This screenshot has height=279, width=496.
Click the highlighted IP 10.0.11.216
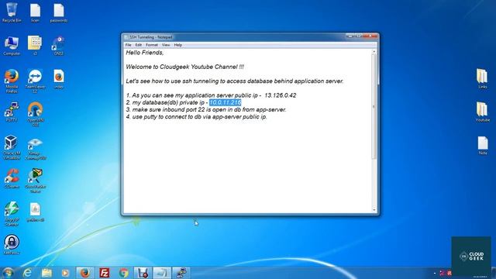[226, 102]
